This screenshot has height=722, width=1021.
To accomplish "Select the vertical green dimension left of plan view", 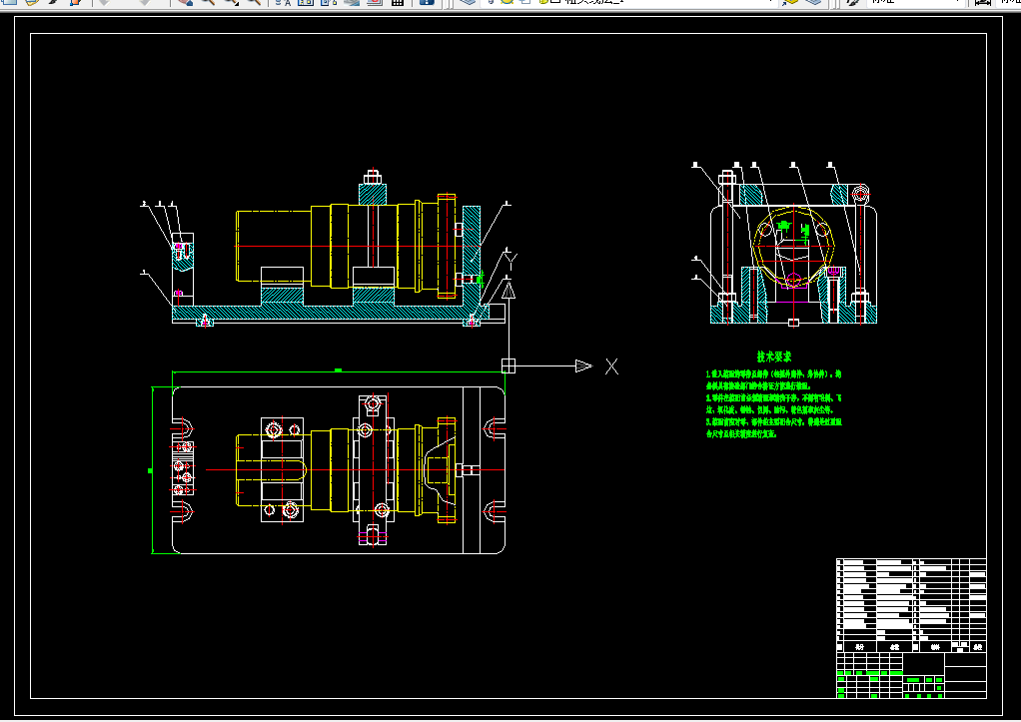I will tap(152, 470).
